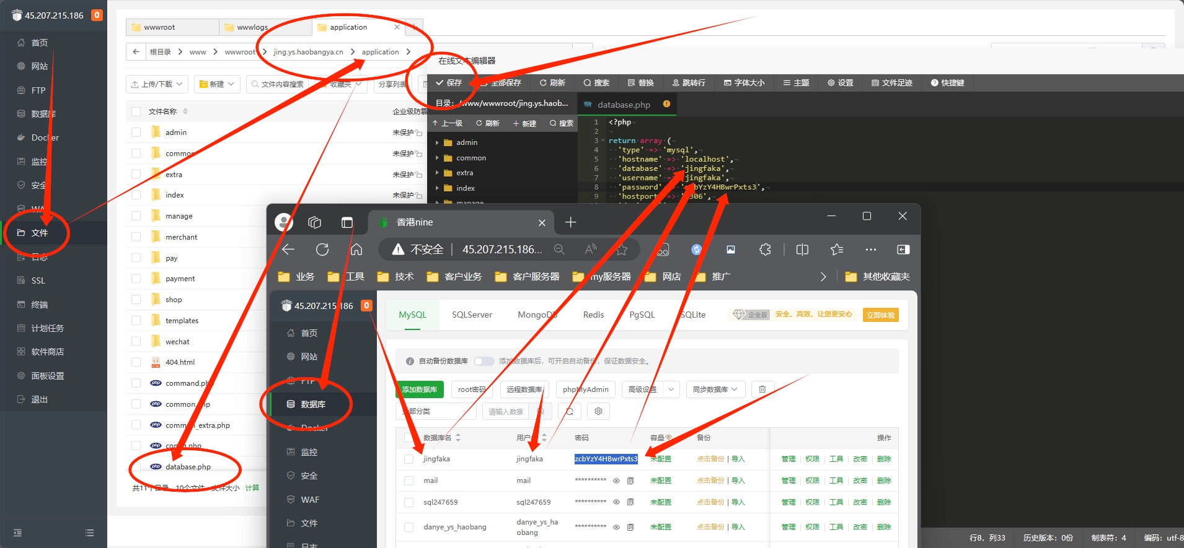1184x548 pixels.
Task: Click the root密码 button
Action: [472, 389]
